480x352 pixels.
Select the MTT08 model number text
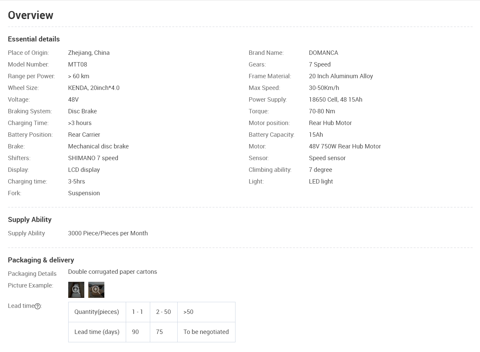point(77,65)
